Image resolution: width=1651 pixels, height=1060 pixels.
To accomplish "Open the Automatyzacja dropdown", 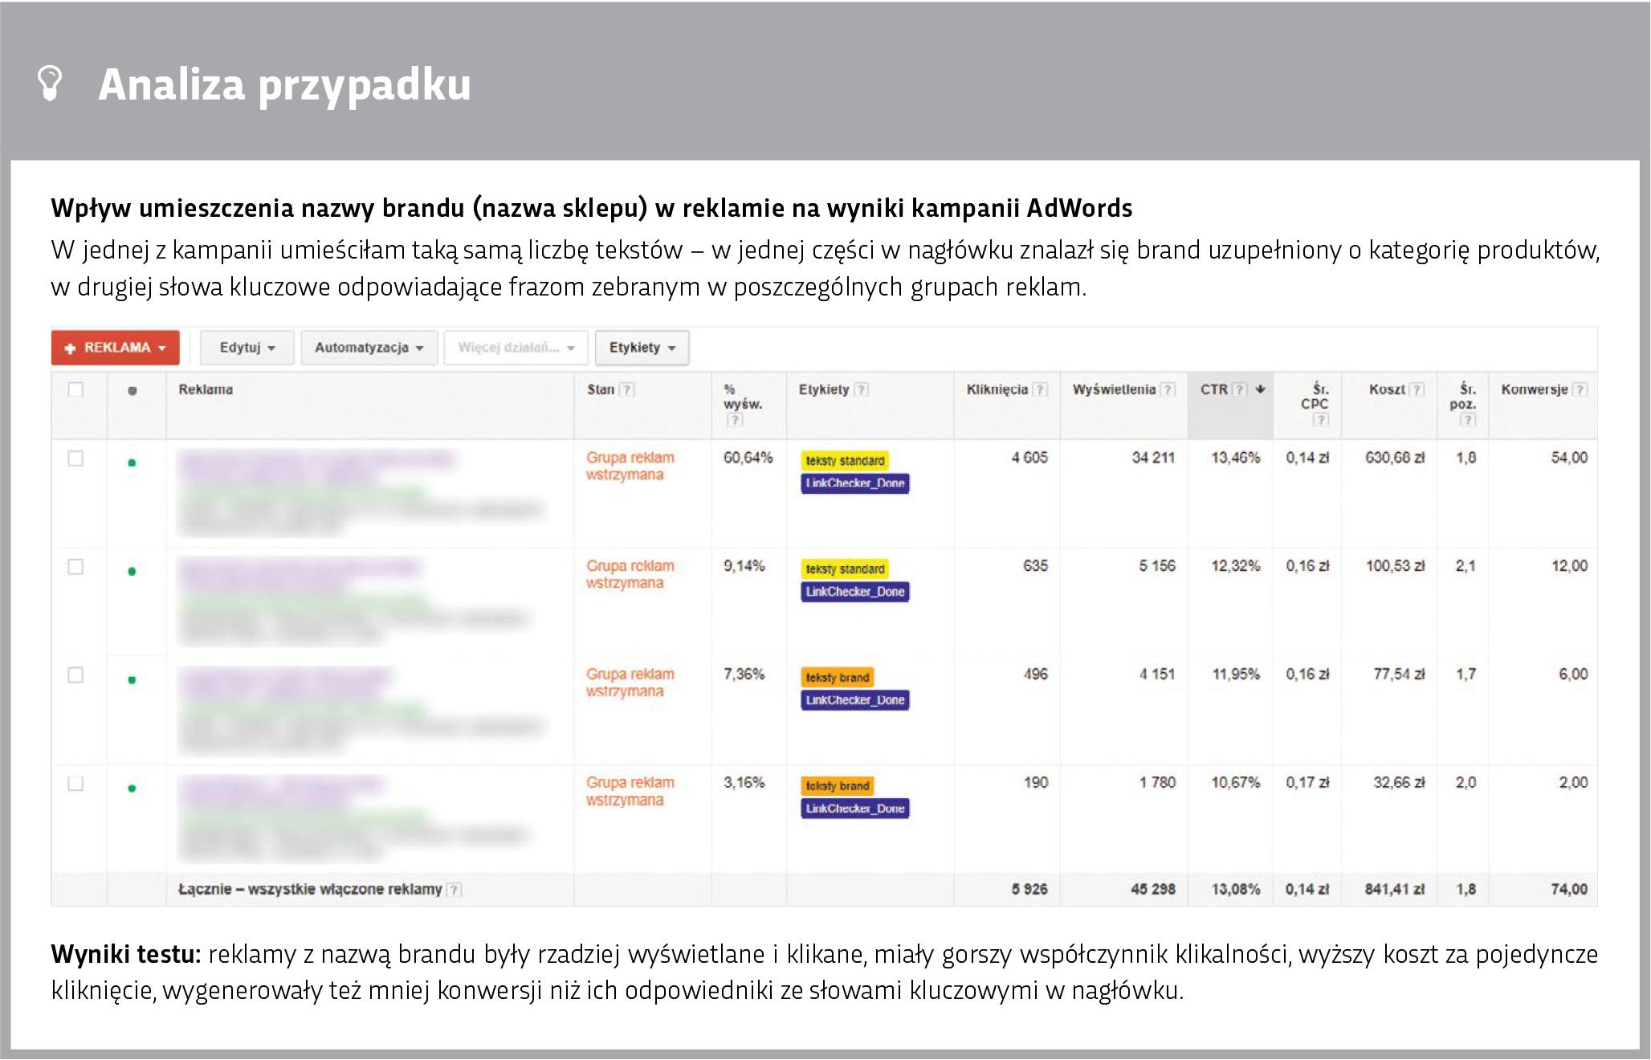I will [x=369, y=348].
